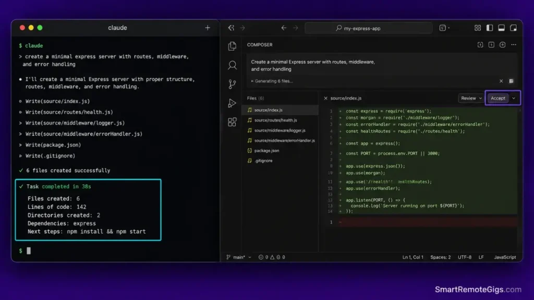Select .gitignore in the Files list

point(280,161)
